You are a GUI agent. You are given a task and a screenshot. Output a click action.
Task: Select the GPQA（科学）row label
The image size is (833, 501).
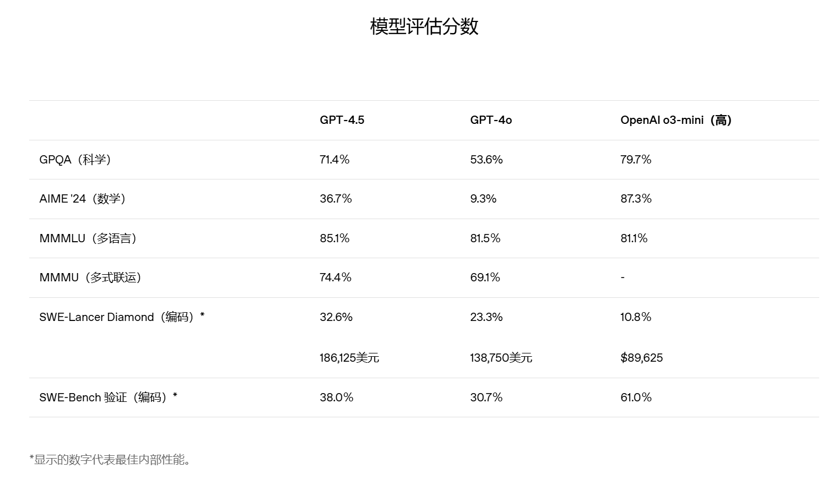pos(75,160)
